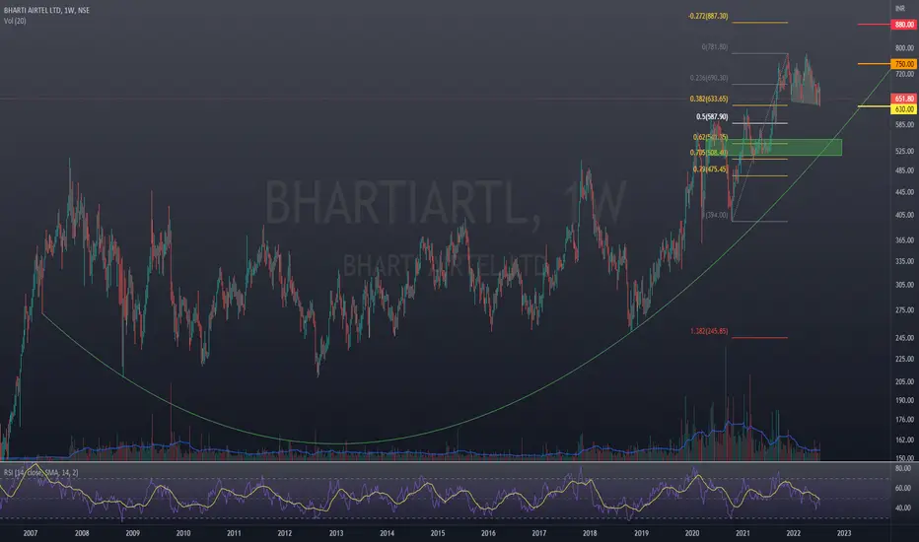Select the (394.00) Fibonacci base level label
The width and height of the screenshot is (919, 542).
[x=716, y=215]
